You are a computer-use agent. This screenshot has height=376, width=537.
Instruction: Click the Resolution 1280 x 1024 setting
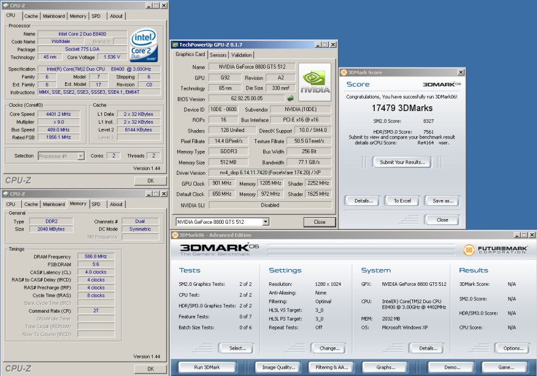point(328,284)
